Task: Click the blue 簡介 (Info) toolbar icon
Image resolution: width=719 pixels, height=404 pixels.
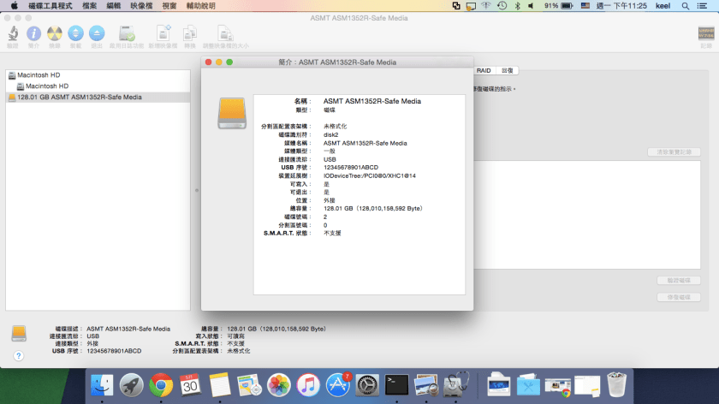Action: 33,34
